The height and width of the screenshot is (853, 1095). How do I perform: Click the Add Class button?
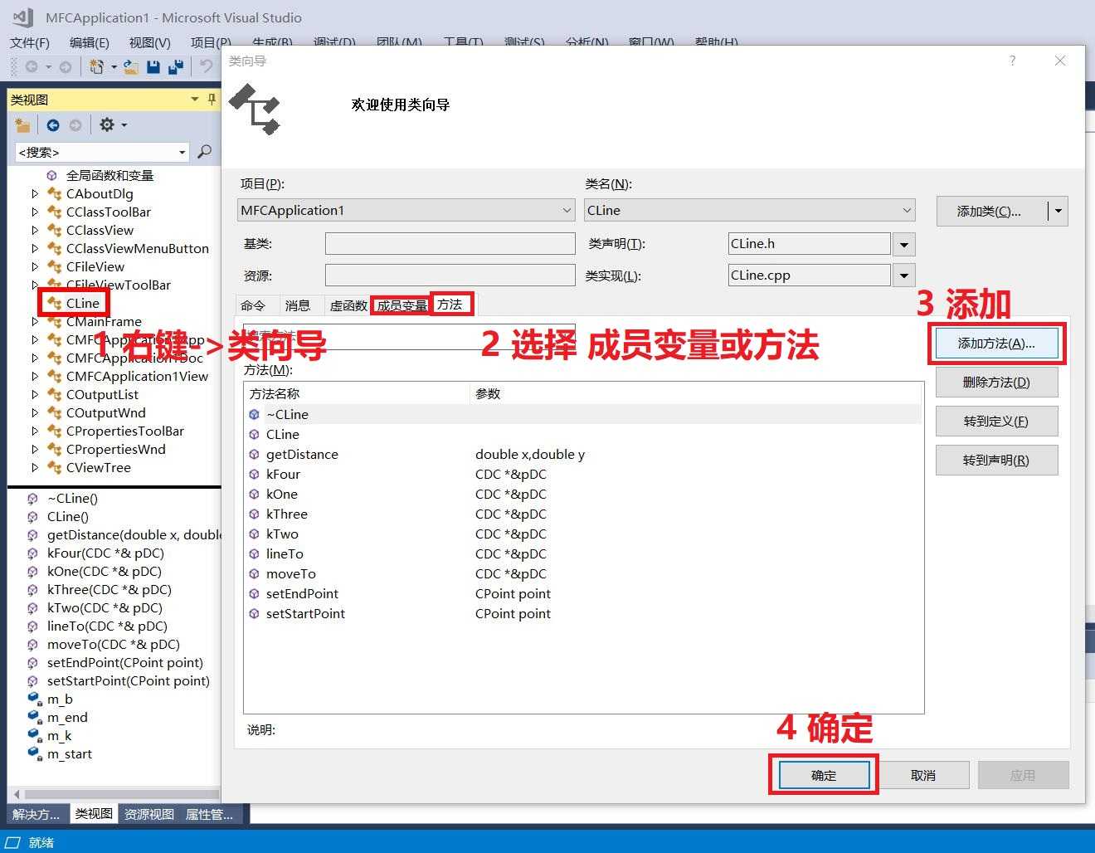[990, 211]
